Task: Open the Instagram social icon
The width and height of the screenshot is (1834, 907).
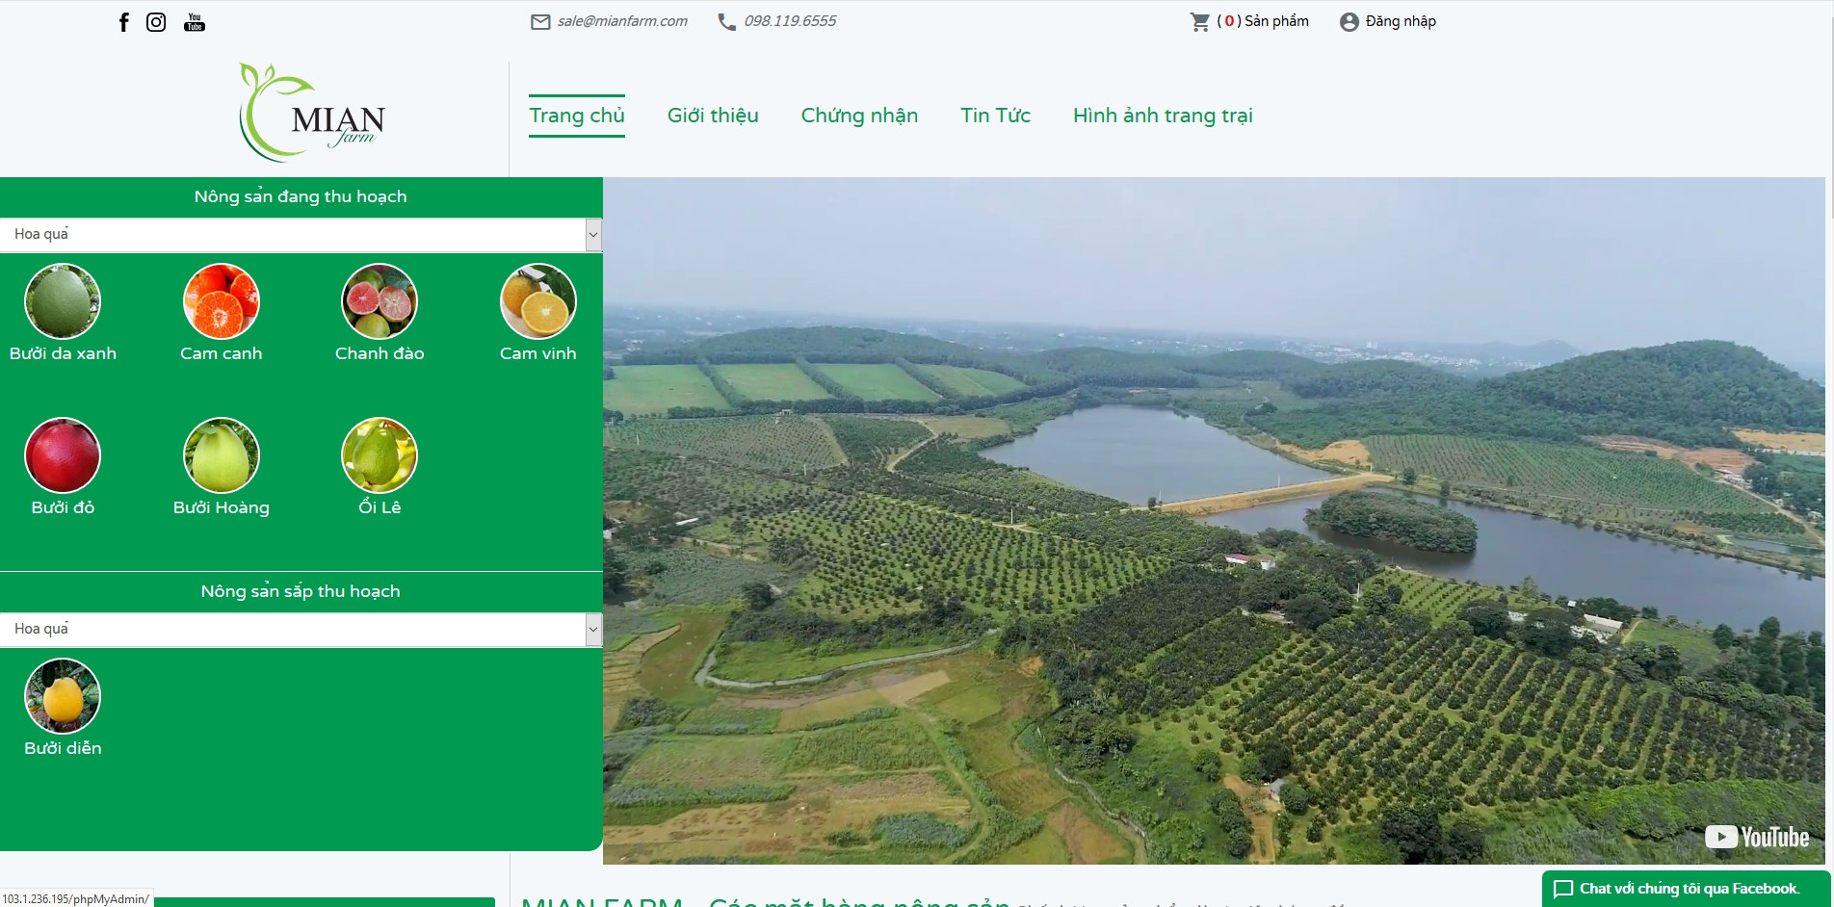Action: pos(156,22)
